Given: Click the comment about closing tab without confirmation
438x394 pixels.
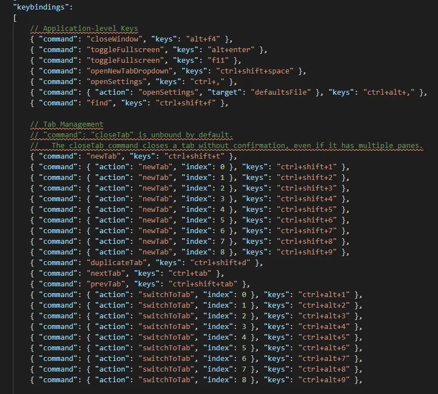Looking at the screenshot, I should (x=226, y=146).
